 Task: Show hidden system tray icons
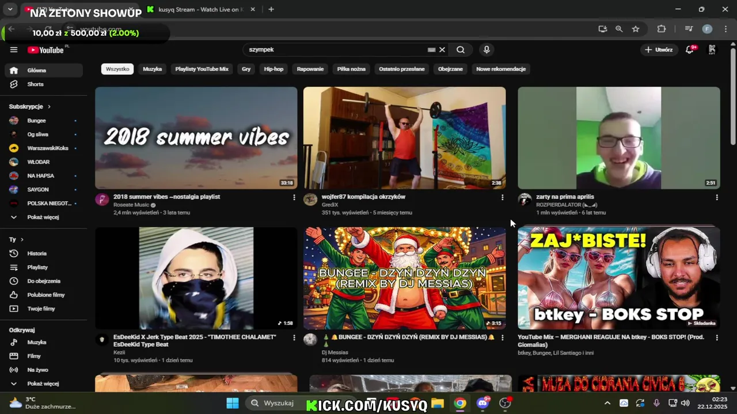pyautogui.click(x=607, y=403)
